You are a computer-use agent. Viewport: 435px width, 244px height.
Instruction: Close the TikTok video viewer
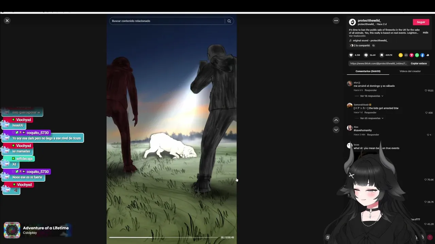tap(7, 21)
